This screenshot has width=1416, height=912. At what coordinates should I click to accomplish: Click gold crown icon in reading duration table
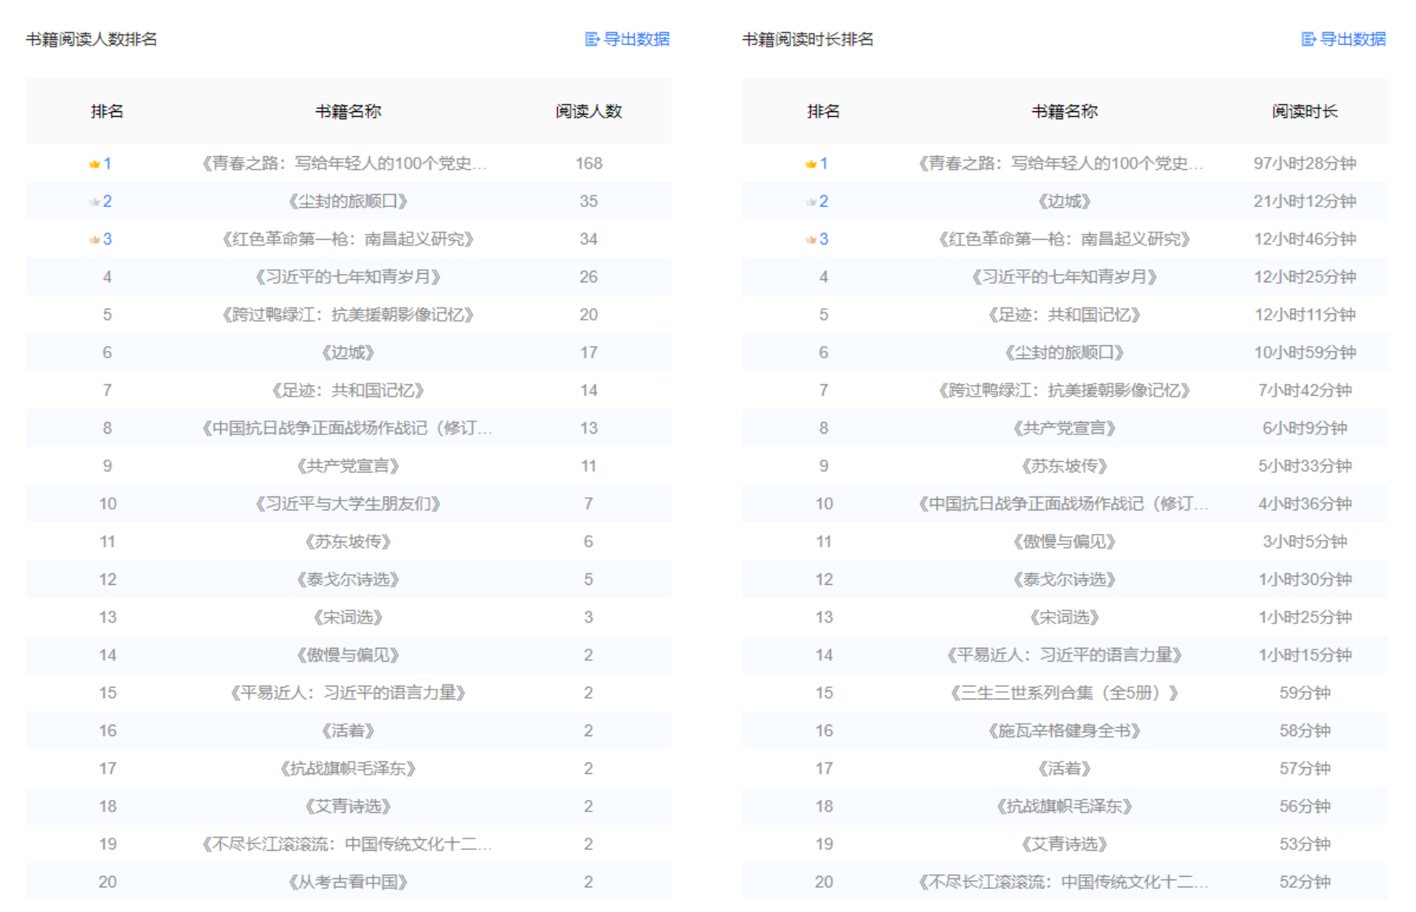[811, 164]
